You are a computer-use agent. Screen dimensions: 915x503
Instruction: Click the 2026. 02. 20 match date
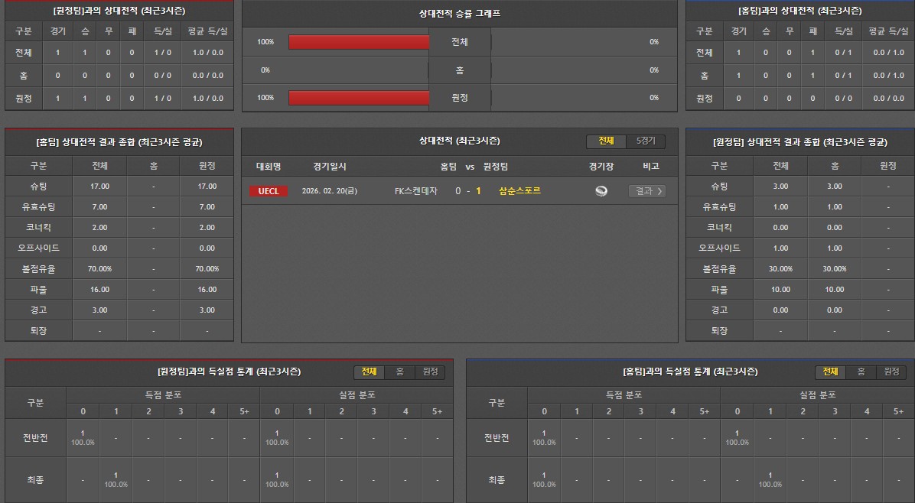tap(329, 191)
